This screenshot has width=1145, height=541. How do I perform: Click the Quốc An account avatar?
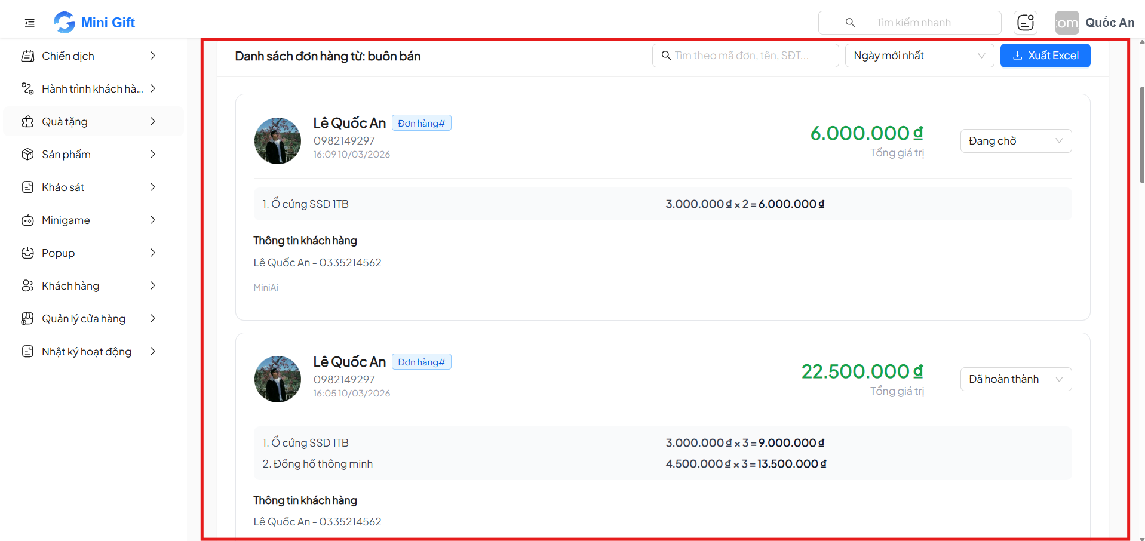[x=1067, y=23]
